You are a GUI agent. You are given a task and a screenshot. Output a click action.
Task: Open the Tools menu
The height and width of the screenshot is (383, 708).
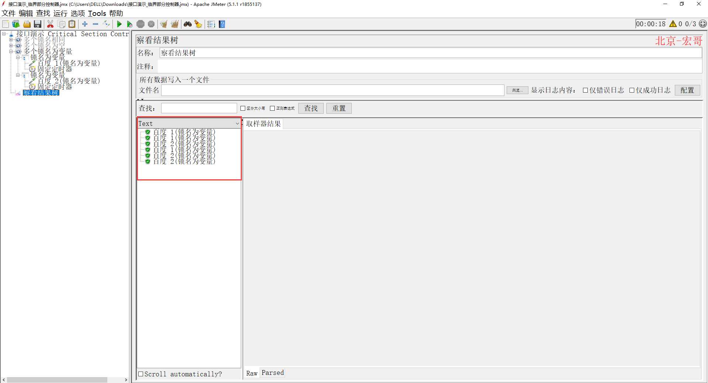97,13
